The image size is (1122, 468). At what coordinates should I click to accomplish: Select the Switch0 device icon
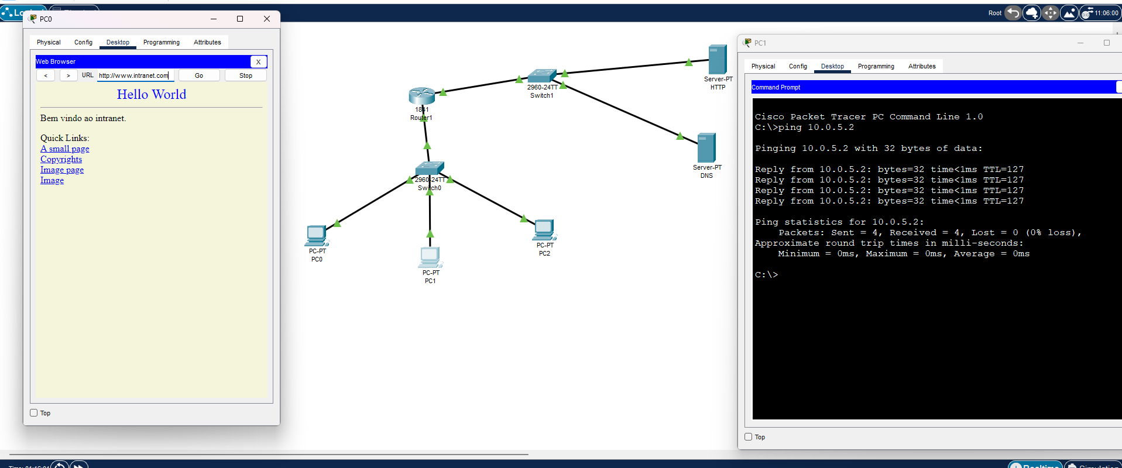click(430, 168)
